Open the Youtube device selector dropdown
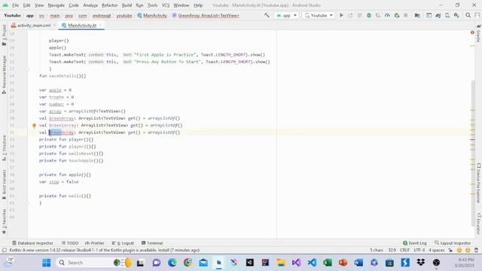Screen dimensions: 482x271 (x=318, y=15)
